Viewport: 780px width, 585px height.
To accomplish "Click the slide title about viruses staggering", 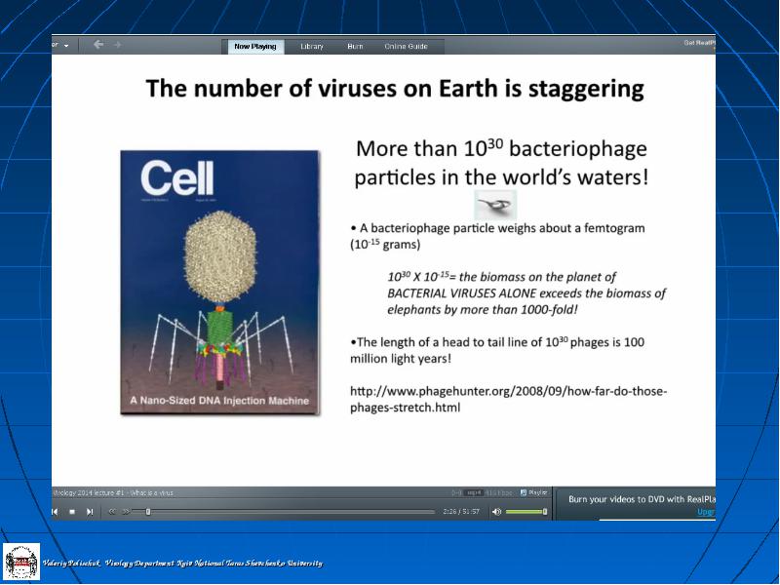I will pyautogui.click(x=395, y=89).
